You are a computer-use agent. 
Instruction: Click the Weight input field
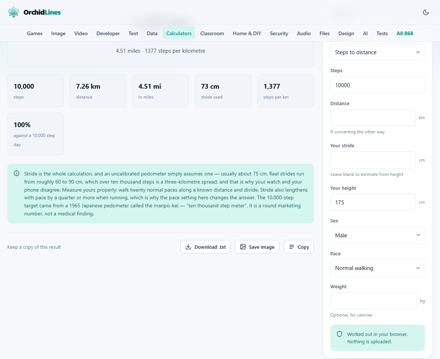pos(373,301)
